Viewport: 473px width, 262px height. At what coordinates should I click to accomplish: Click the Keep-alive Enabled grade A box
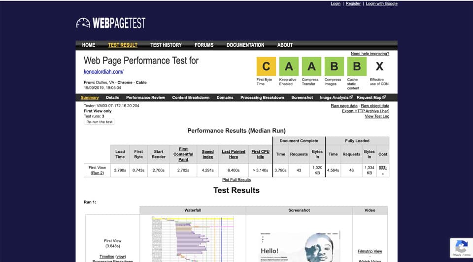[289, 66]
